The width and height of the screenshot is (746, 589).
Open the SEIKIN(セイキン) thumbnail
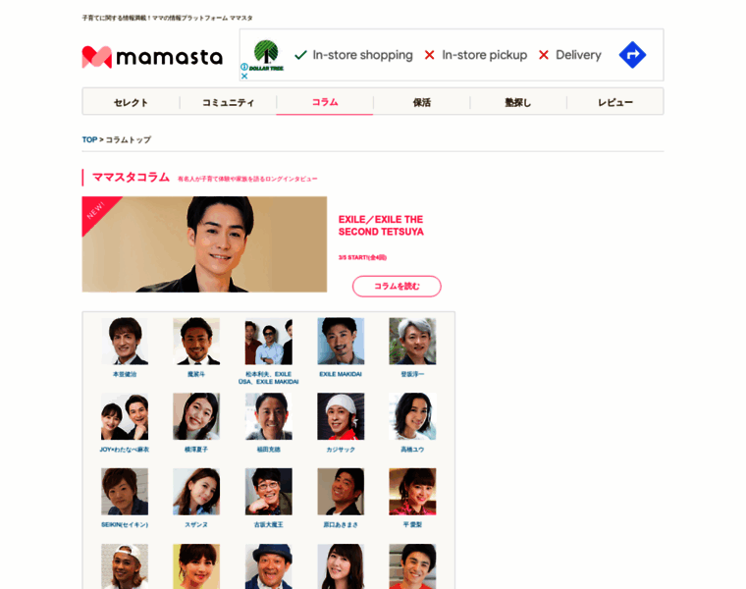point(125,492)
